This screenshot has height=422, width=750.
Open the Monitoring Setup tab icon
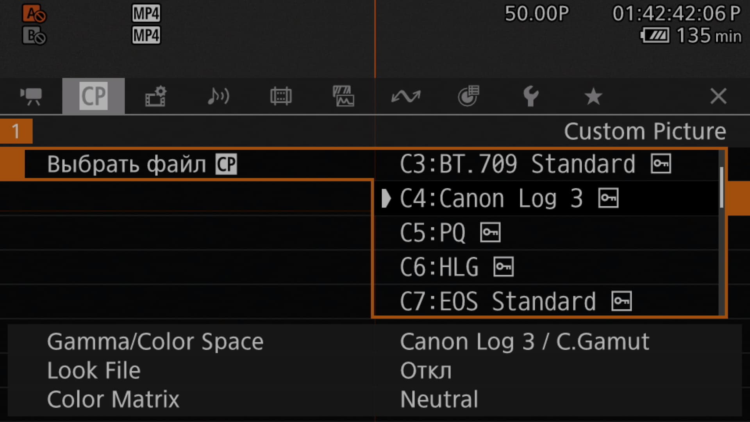tap(281, 96)
